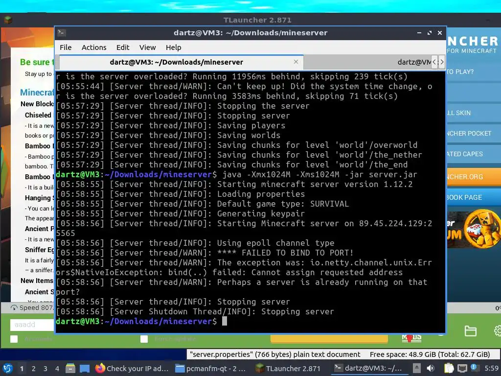The image size is (501, 376).
Task: Switch to the Firefox Check your IP window
Action: tap(132, 368)
